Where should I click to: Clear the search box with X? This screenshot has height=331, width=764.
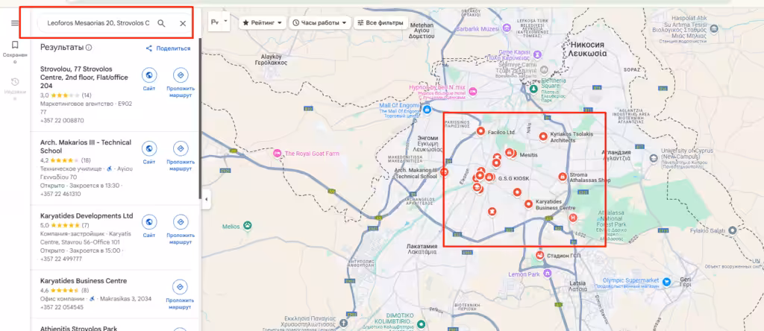[183, 23]
